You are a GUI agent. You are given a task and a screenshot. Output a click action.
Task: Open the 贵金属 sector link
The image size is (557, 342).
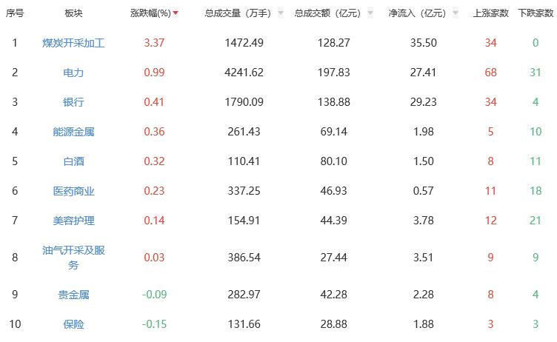coord(73,295)
